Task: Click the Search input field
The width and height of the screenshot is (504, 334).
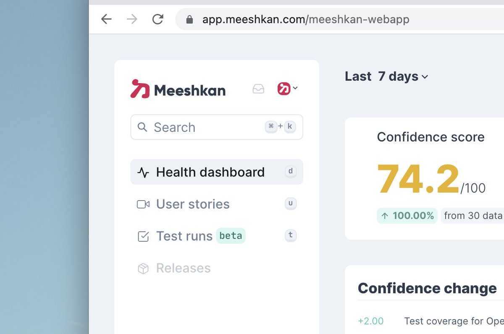Action: pyautogui.click(x=217, y=127)
